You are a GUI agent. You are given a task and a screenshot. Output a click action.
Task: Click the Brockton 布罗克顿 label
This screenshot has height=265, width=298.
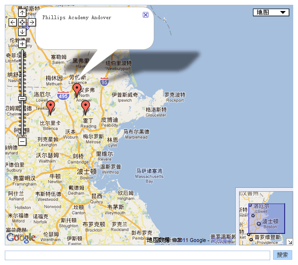click(94, 227)
